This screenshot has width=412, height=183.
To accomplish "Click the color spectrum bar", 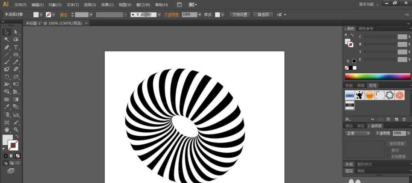I will pyautogui.click(x=377, y=76).
